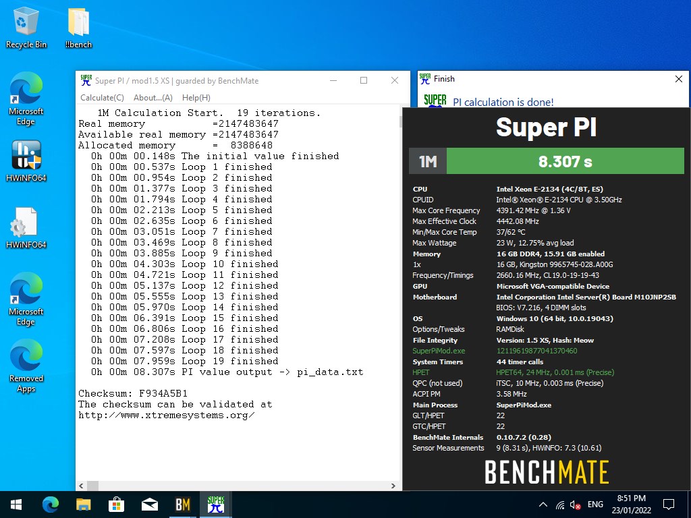Click the '1M Calculation Start. 19 iterations.' line
This screenshot has width=691, height=518.
pyautogui.click(x=209, y=113)
